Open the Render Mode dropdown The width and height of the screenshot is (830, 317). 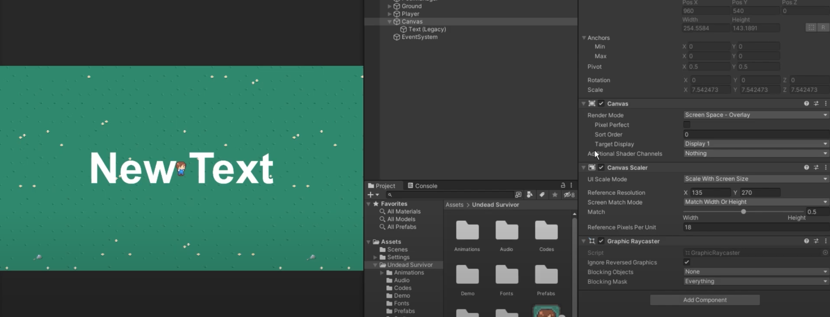[x=756, y=115]
